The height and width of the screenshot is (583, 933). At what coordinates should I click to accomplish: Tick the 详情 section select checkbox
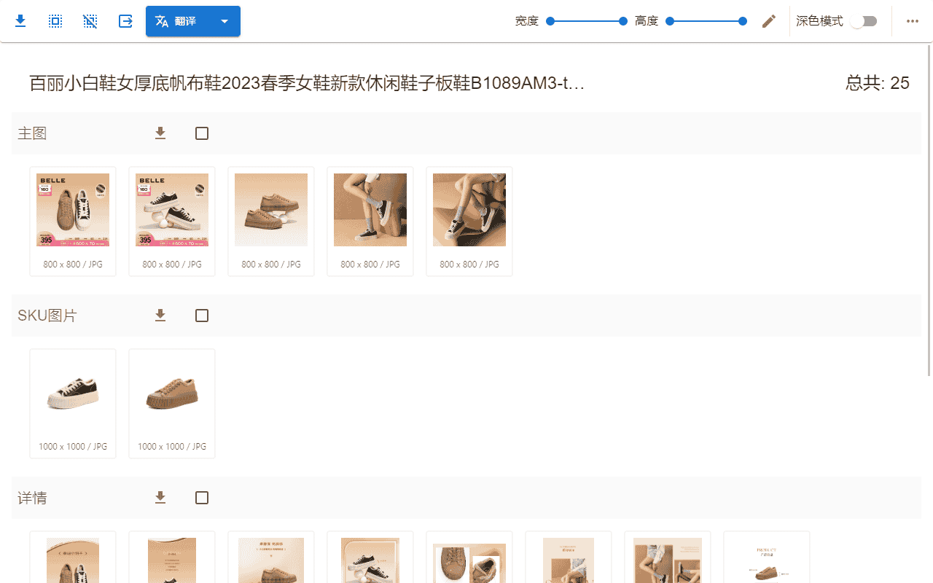202,498
